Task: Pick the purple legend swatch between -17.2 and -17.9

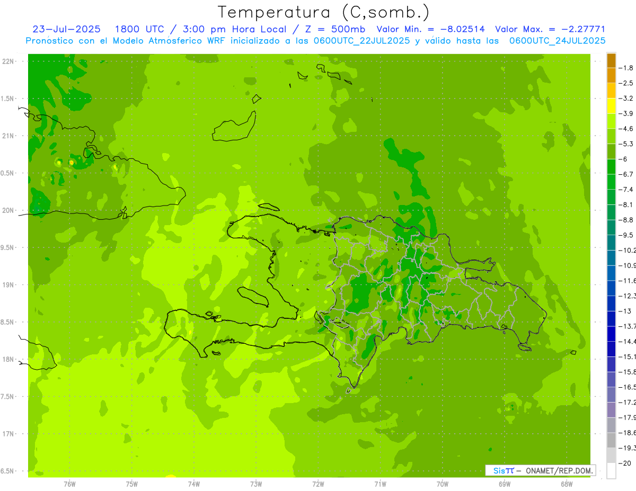Action: [611, 409]
